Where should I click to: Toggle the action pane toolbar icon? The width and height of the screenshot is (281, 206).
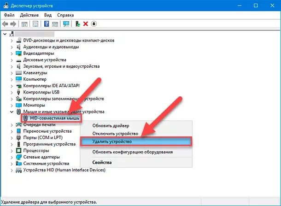[55, 24]
